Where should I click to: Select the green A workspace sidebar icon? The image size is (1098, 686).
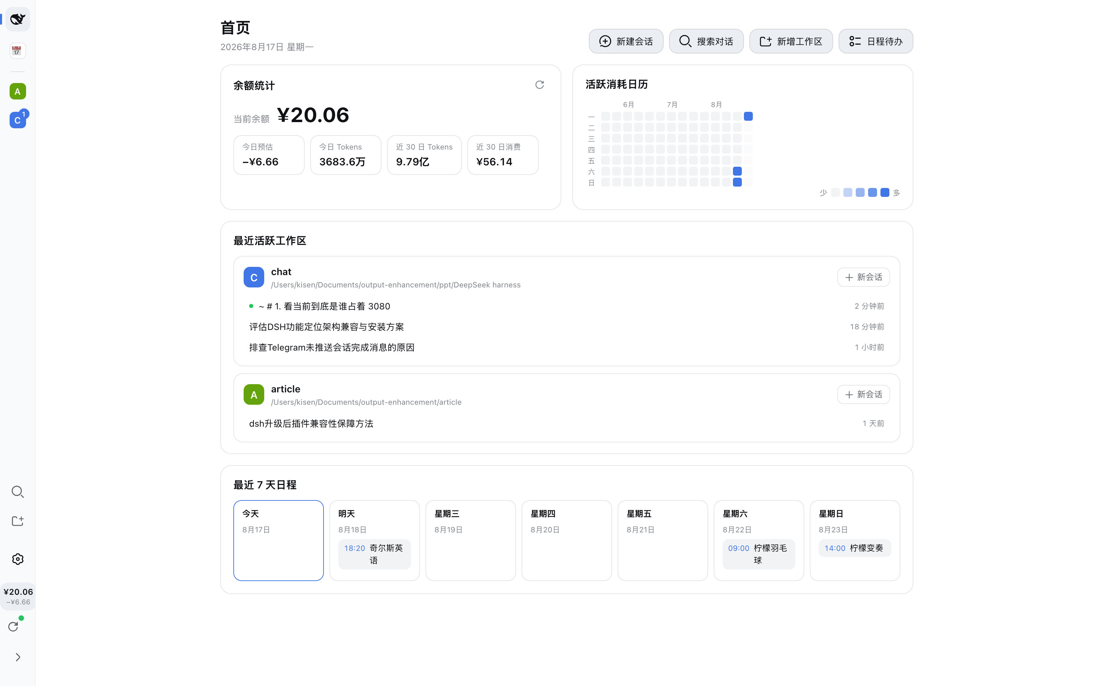18,92
